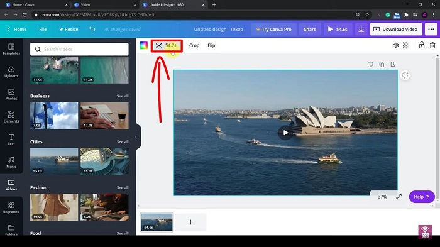The image size is (440, 247).
Task: Open the transparency checkerboard icon
Action: pyautogui.click(x=406, y=45)
